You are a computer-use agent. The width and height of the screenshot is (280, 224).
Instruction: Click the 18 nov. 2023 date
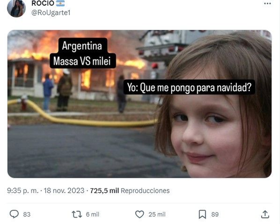64,190
